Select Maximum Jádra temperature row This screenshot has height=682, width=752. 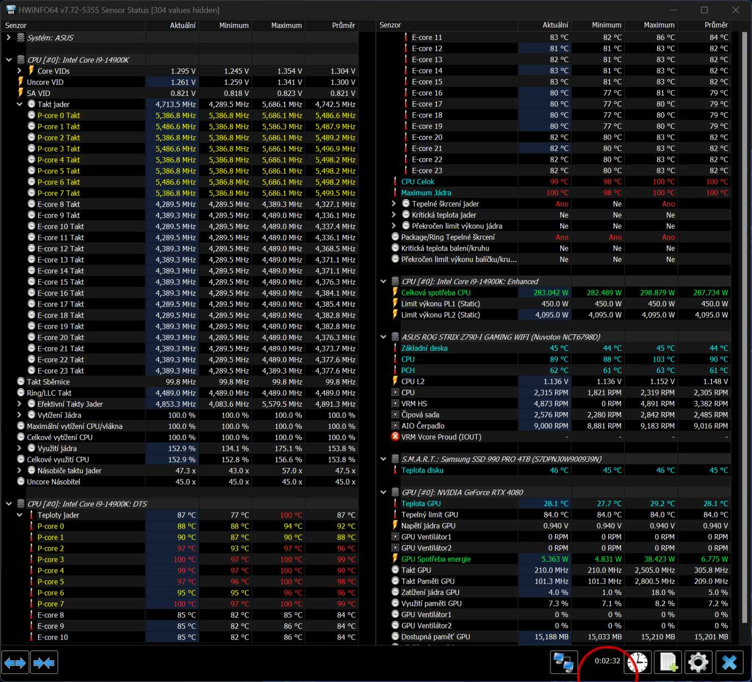pyautogui.click(x=554, y=193)
